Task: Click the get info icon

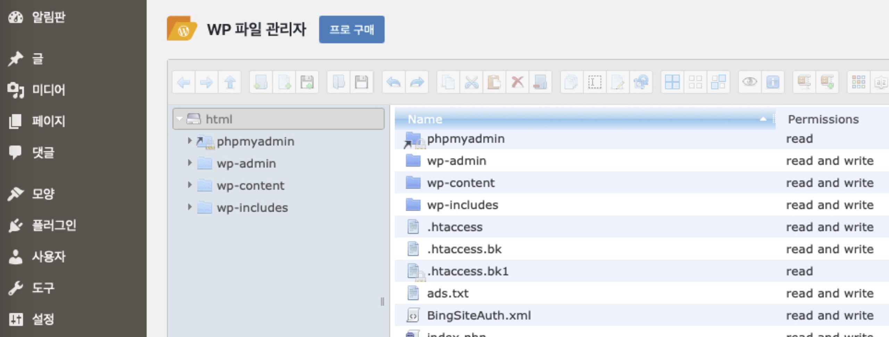Action: (773, 83)
